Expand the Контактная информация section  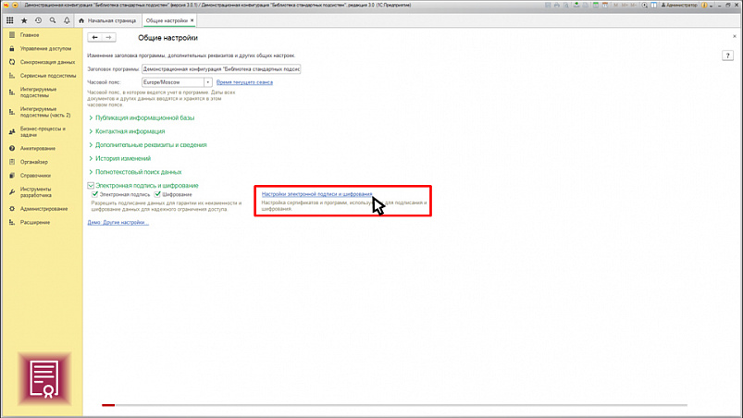[x=130, y=131]
